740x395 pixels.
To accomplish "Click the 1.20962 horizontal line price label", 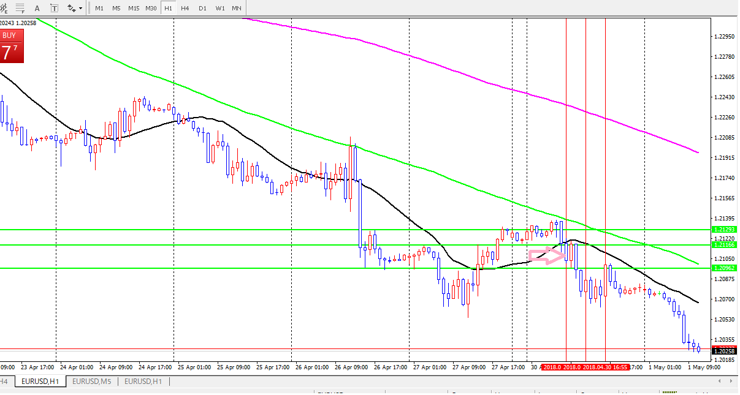I will pos(725,268).
